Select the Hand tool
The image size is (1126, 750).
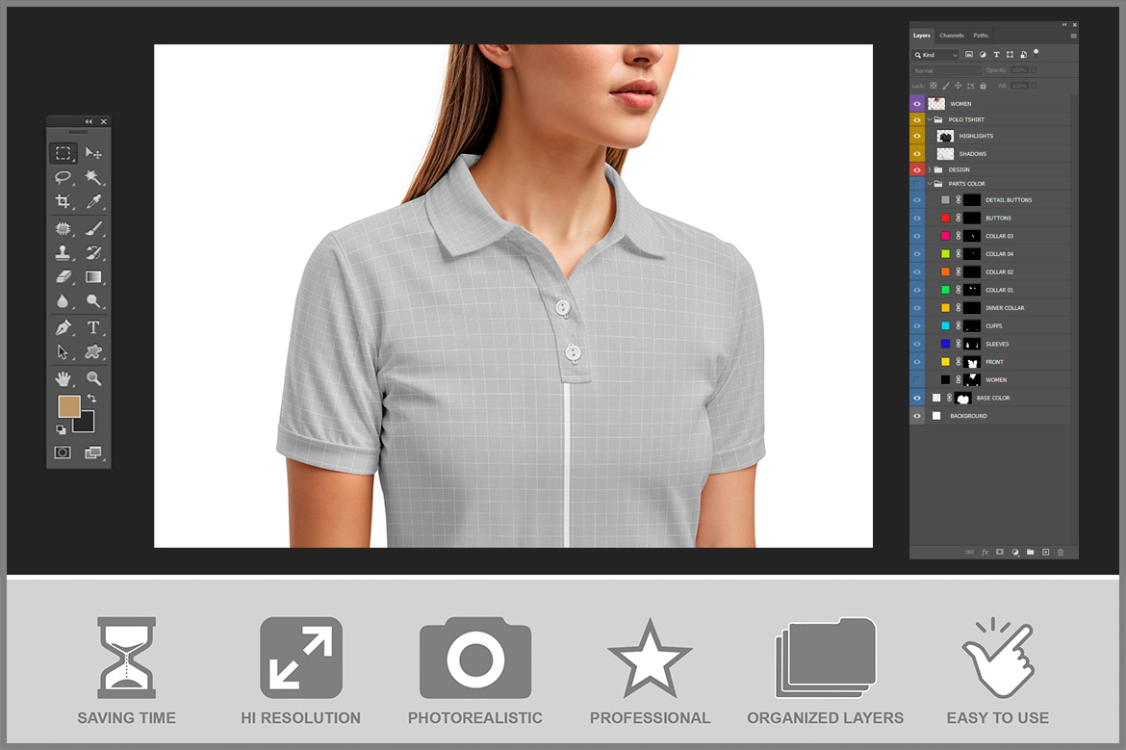coord(63,378)
